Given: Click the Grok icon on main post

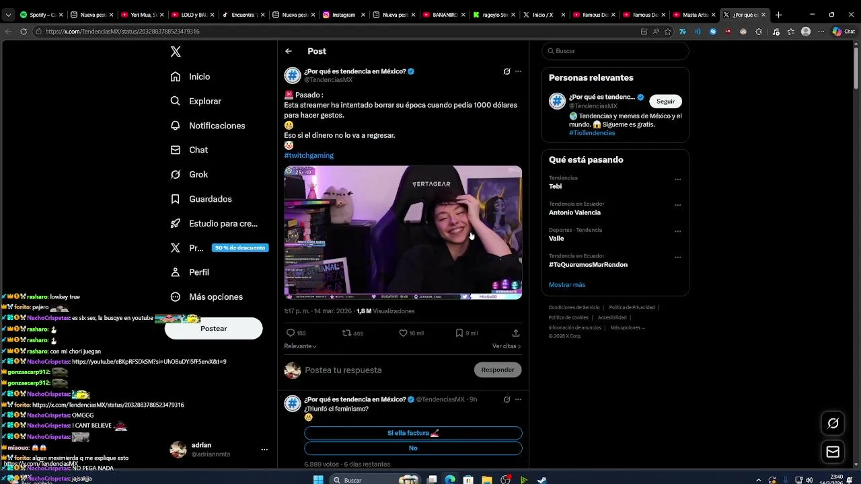Looking at the screenshot, I should (x=507, y=71).
